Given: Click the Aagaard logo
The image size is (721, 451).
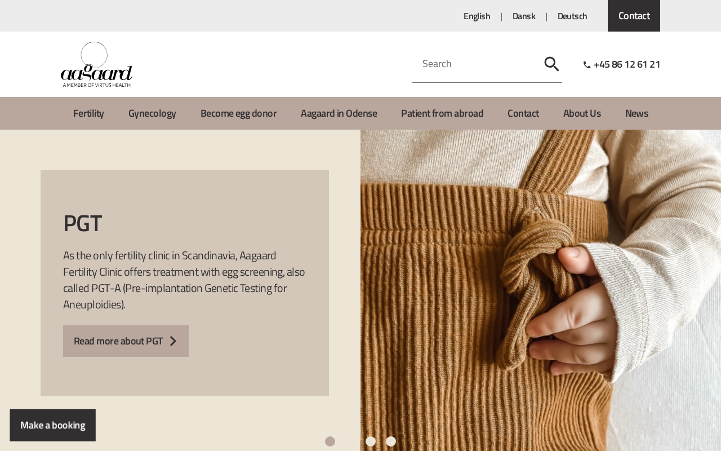Looking at the screenshot, I should pos(96,64).
